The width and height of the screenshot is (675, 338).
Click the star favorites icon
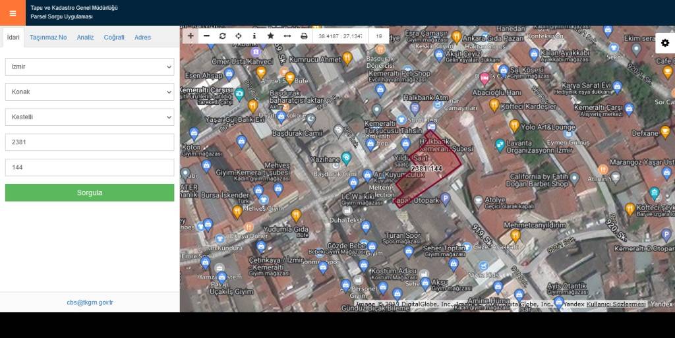point(270,36)
